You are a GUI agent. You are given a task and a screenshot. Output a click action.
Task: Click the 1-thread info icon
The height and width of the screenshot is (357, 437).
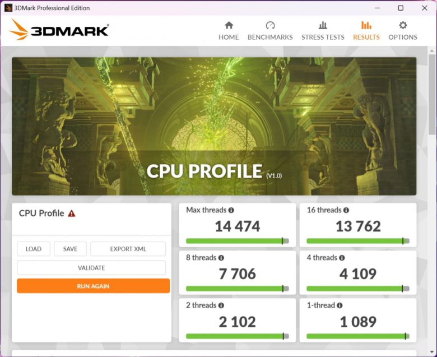click(340, 305)
